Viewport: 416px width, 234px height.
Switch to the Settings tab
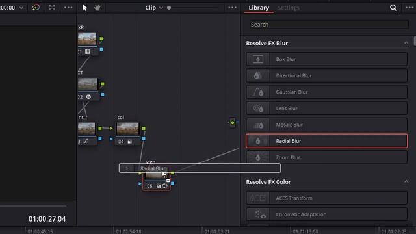(289, 8)
